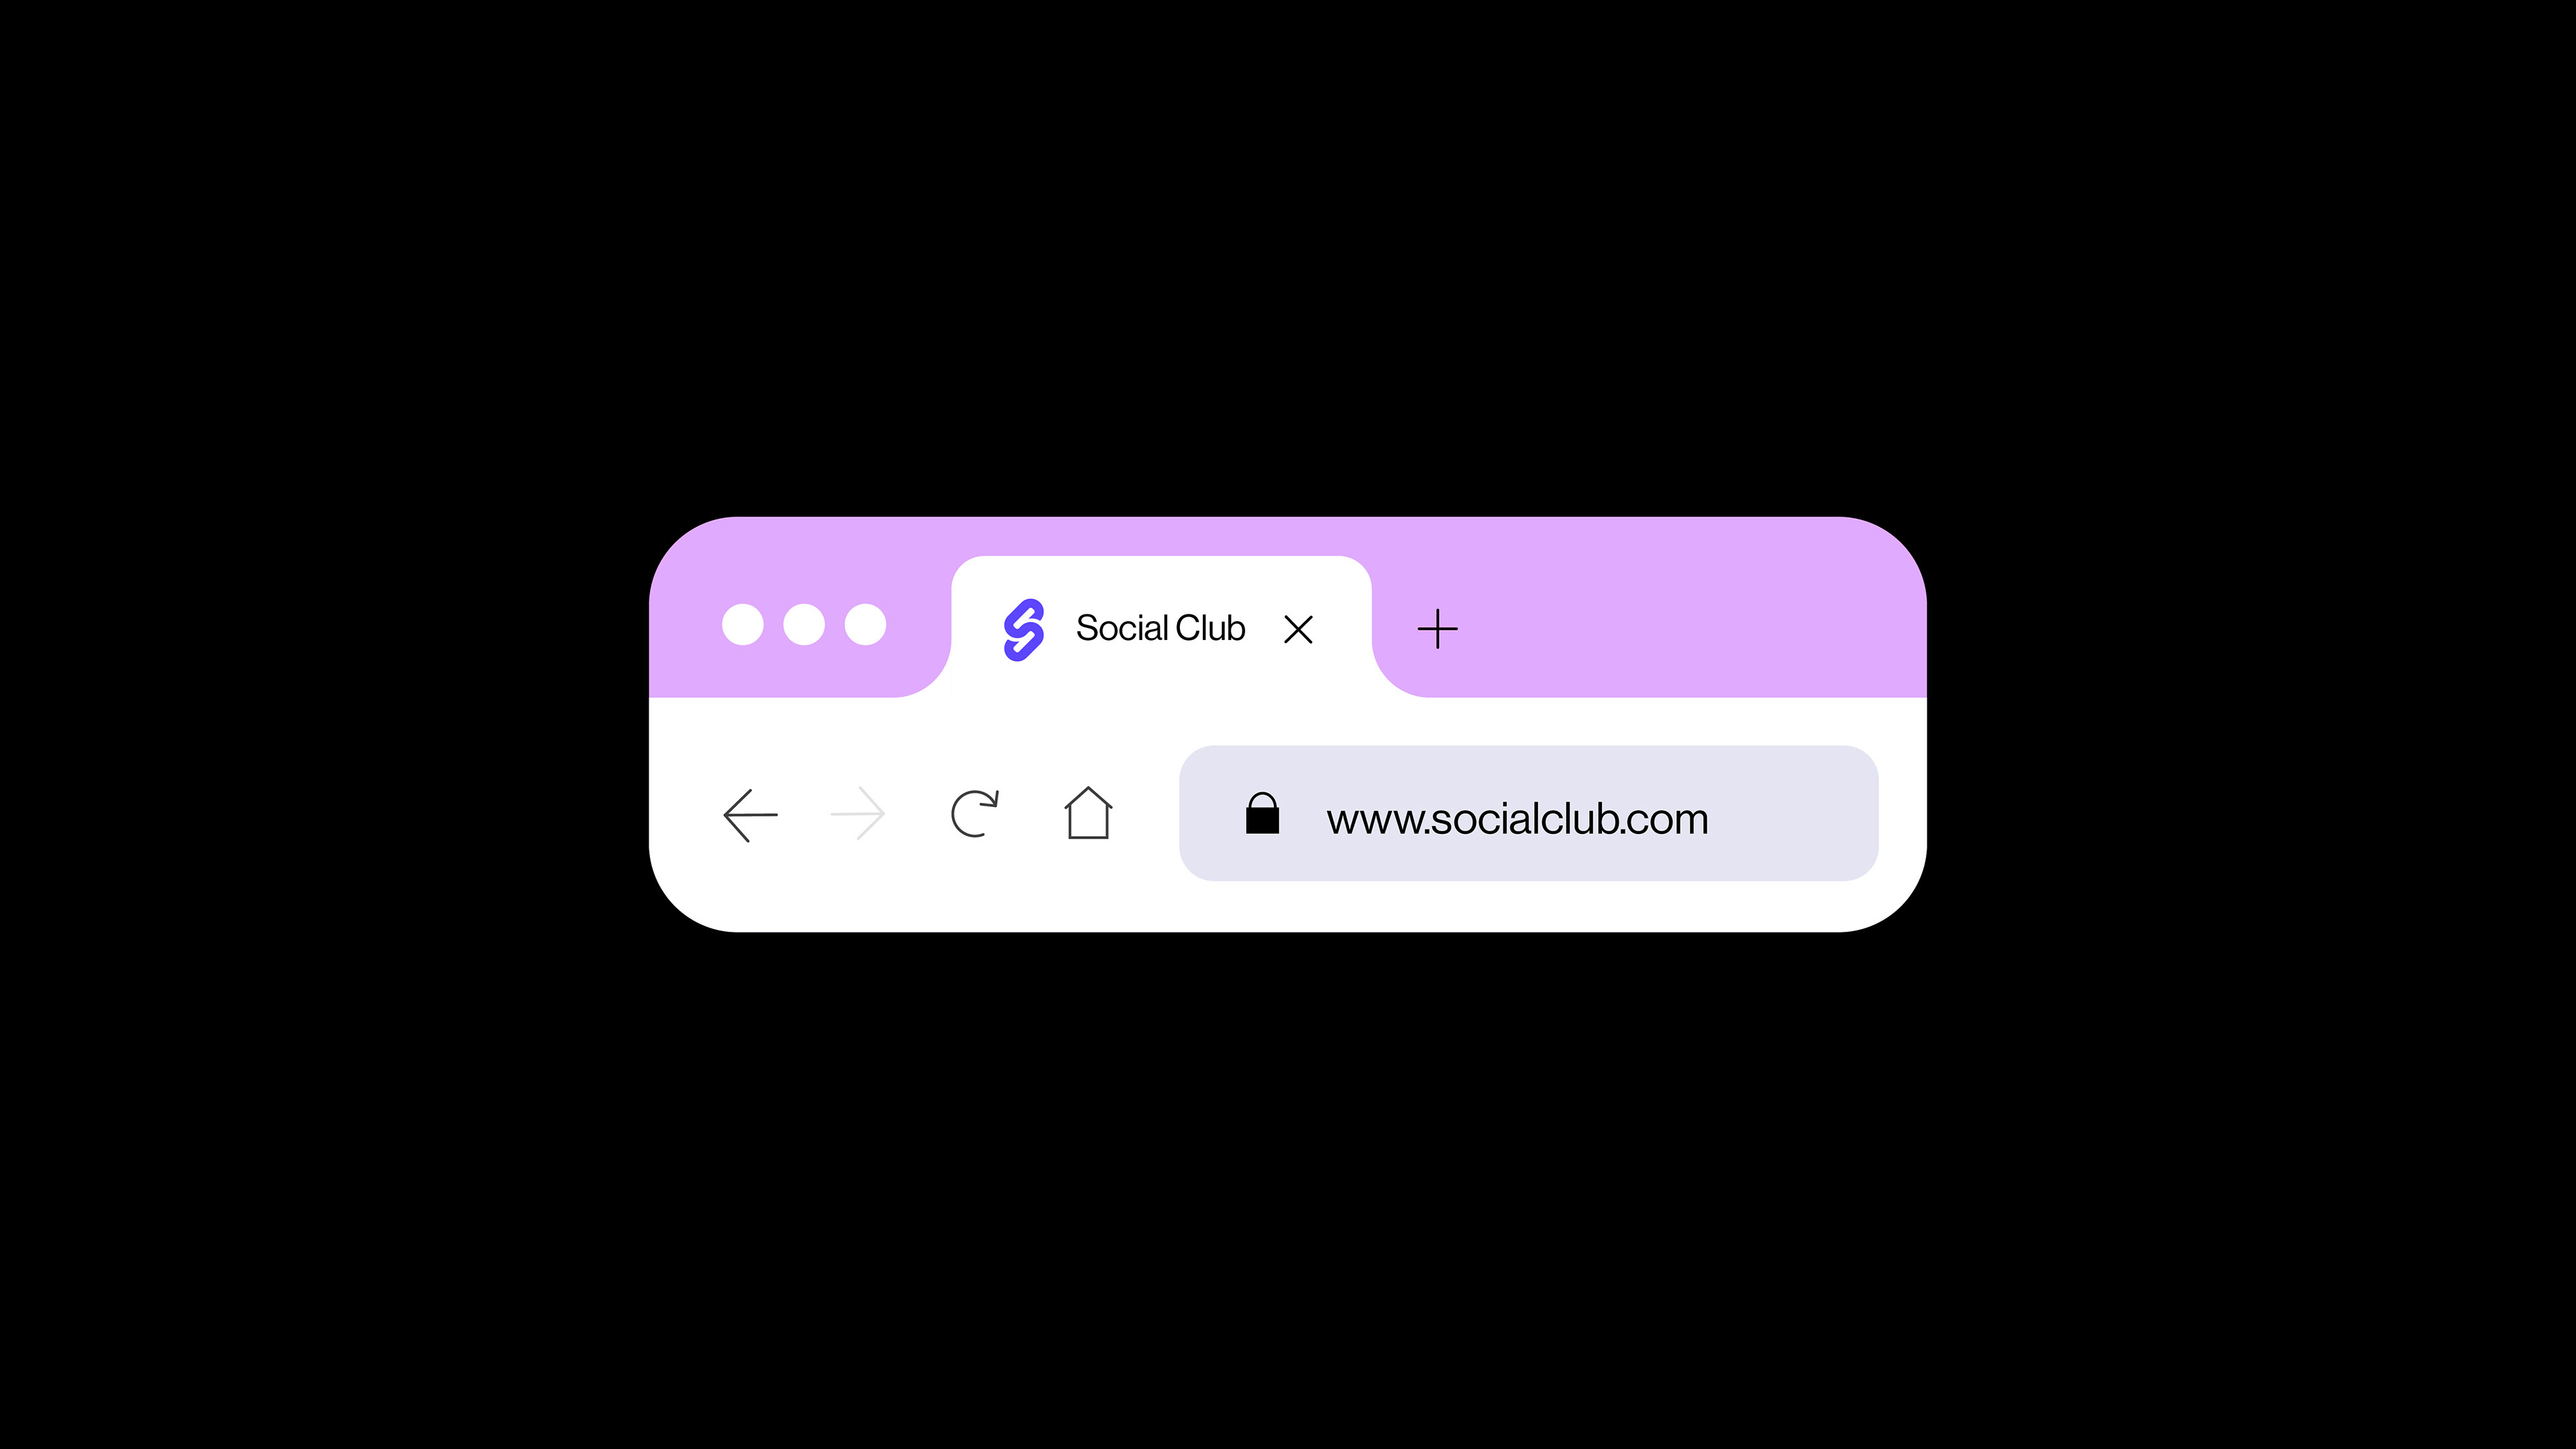
Task: Reload the page with the refresh icon
Action: click(974, 813)
